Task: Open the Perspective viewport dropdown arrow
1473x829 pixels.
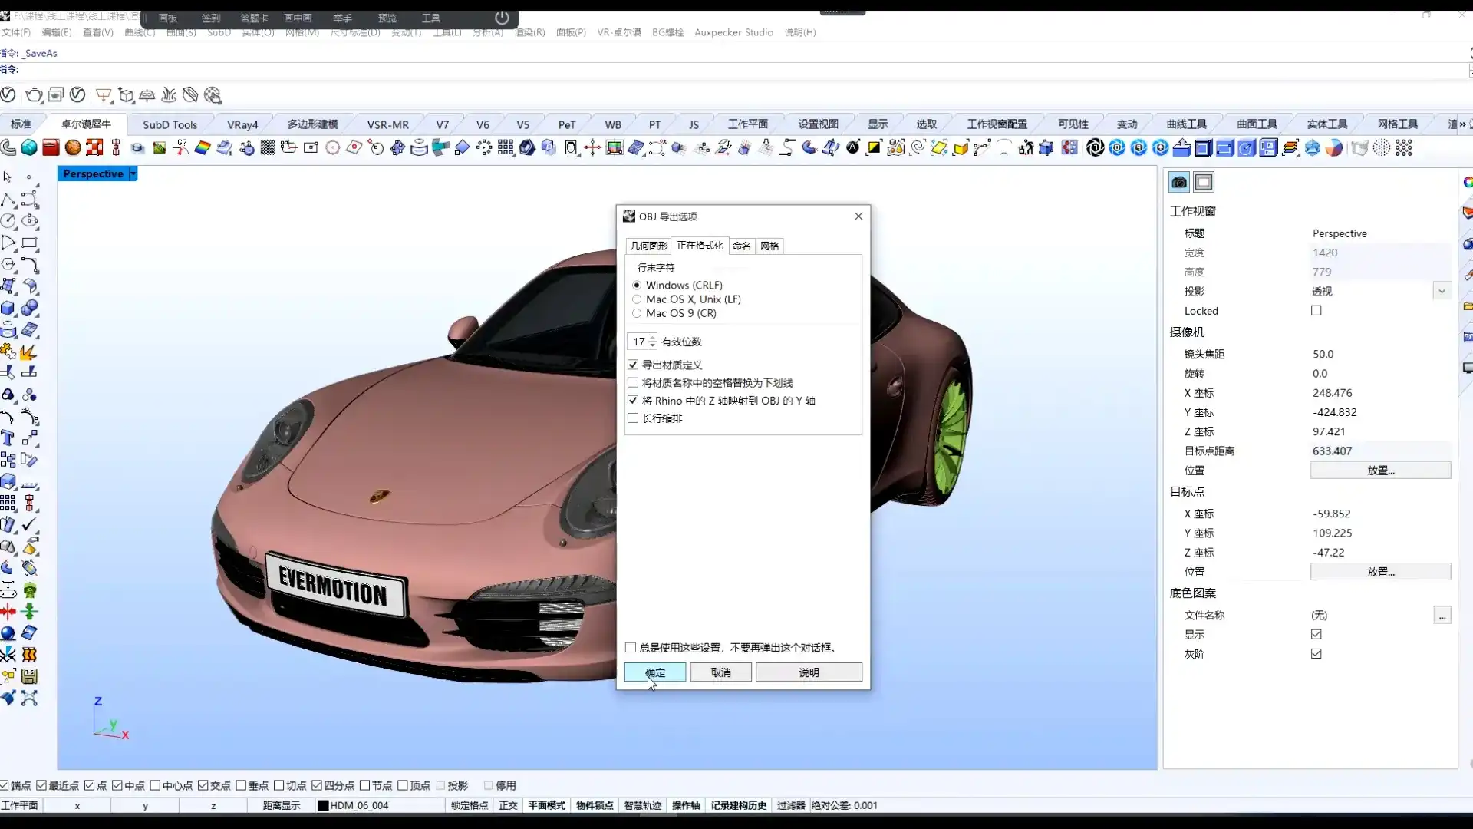Action: pyautogui.click(x=133, y=174)
